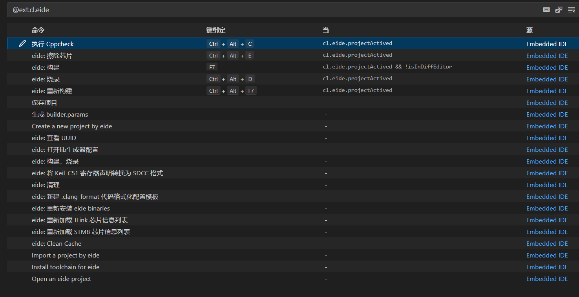The height and width of the screenshot is (297, 579).
Task: Select the eide: Clean Cache command
Action: 57,243
